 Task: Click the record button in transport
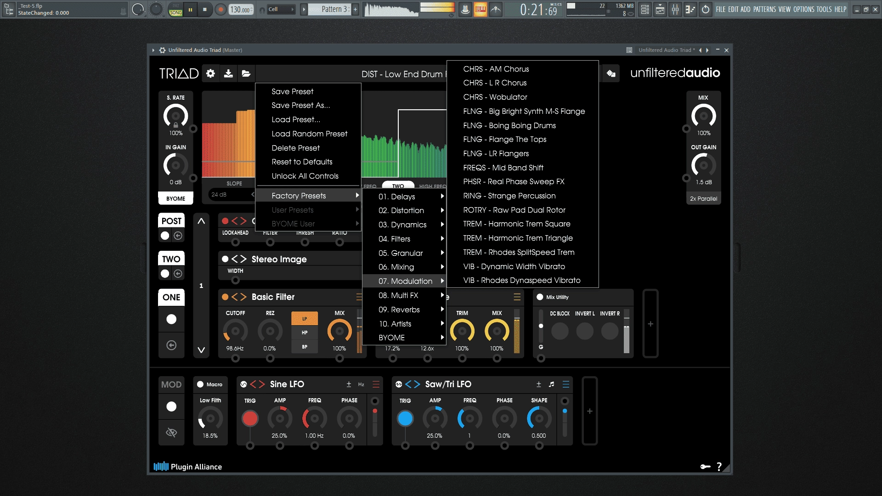pos(221,9)
